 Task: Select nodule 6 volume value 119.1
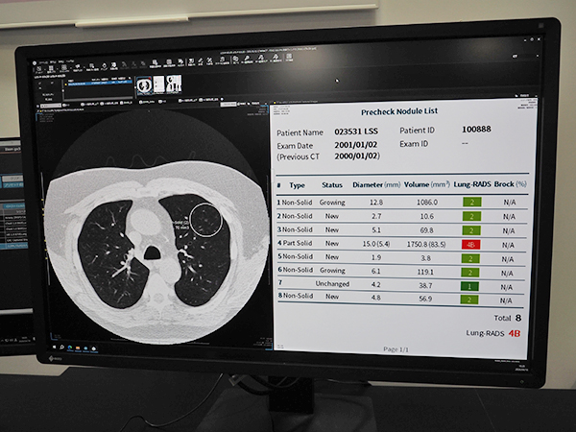[425, 272]
